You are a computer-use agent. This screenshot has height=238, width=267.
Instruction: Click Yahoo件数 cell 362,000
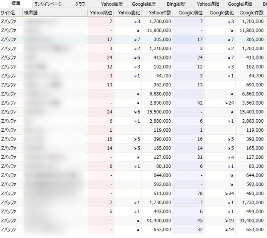[157, 85]
